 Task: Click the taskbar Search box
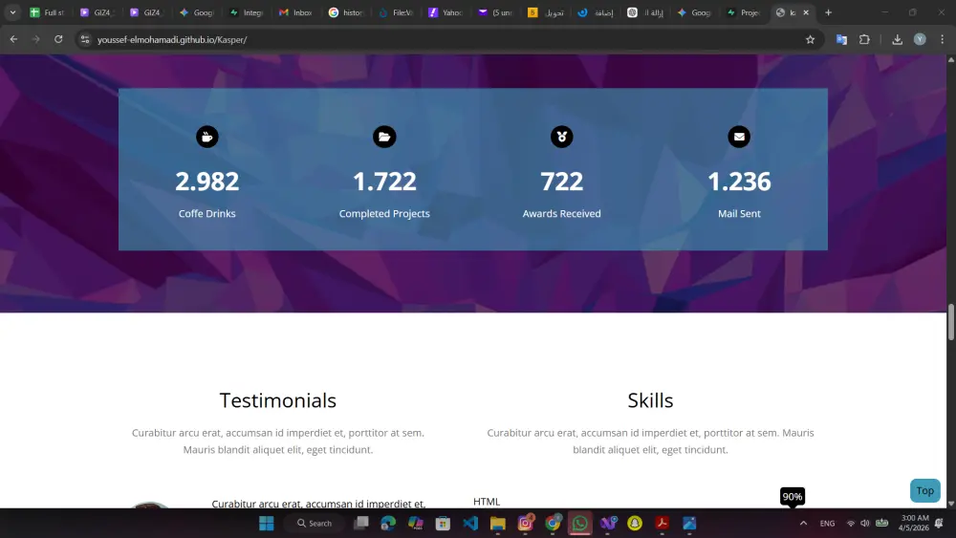pos(315,524)
